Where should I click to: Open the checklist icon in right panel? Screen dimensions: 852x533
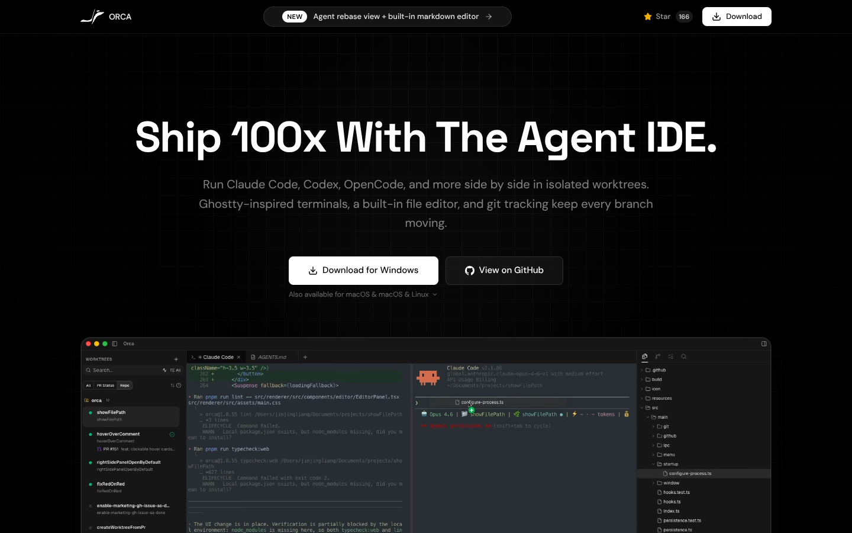[671, 357]
